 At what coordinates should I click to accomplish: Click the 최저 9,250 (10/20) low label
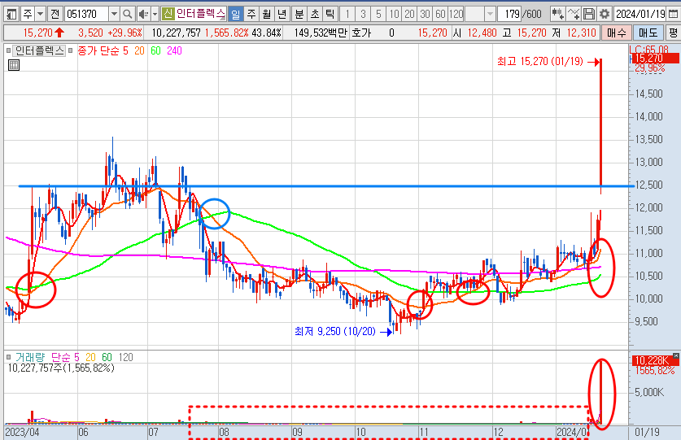pos(335,331)
